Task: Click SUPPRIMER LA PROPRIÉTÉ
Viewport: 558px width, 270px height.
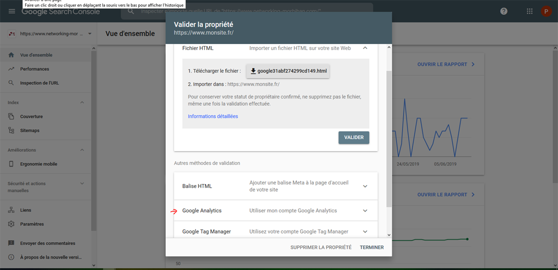Action: [321, 247]
